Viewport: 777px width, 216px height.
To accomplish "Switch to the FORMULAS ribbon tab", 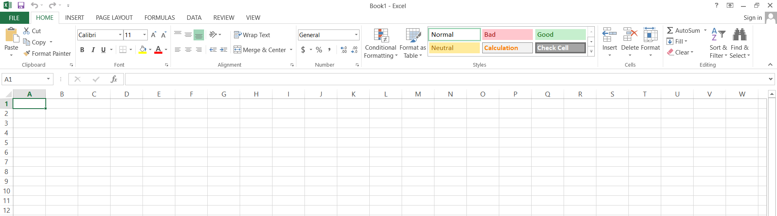I will (x=160, y=18).
